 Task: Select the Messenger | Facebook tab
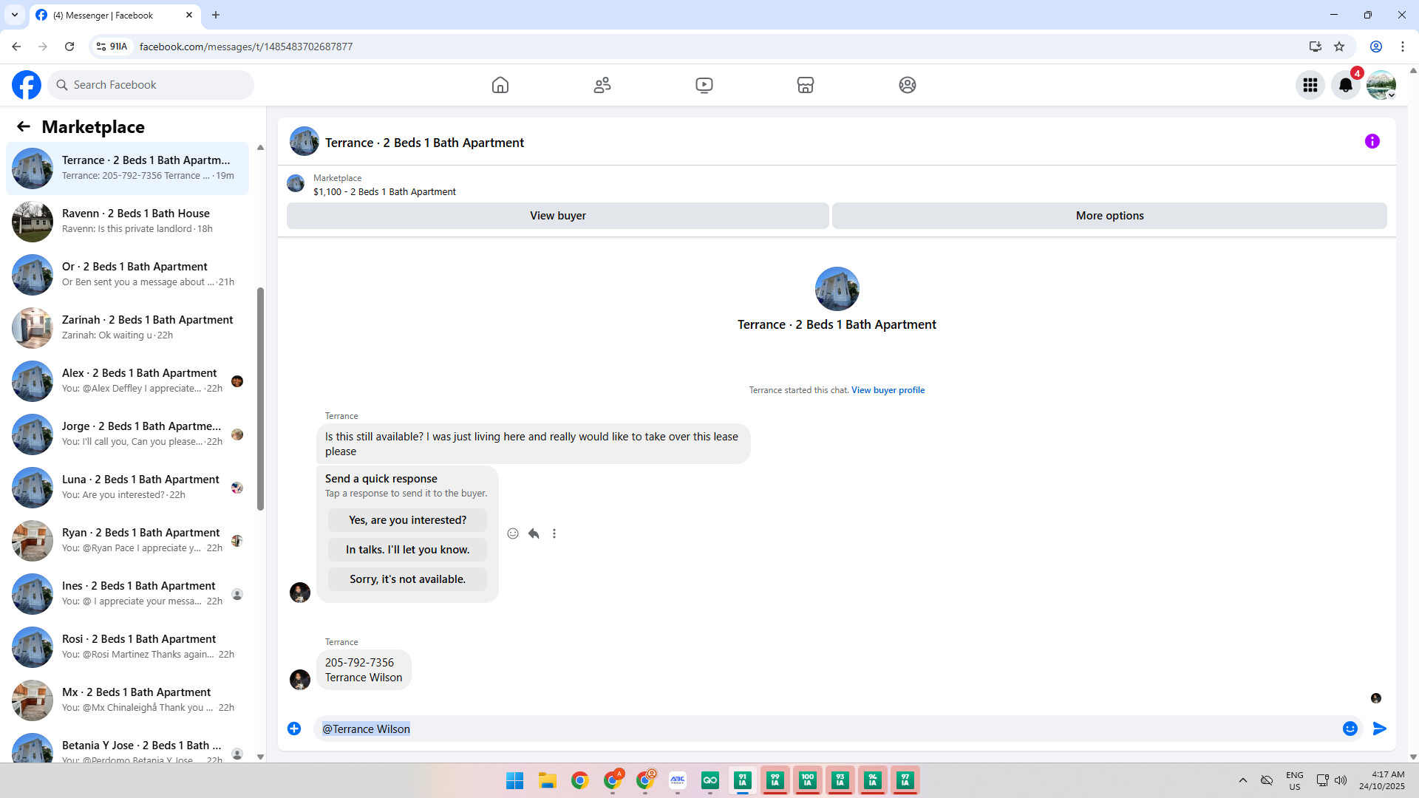(x=115, y=15)
